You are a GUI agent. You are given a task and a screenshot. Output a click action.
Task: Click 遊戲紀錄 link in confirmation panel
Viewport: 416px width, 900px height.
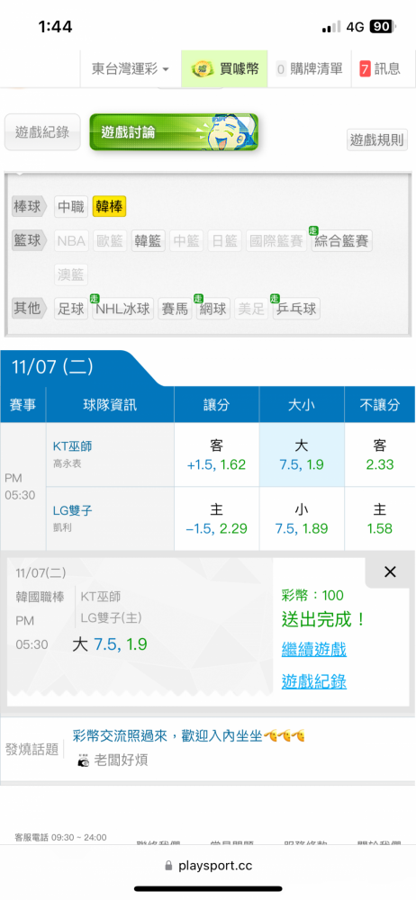click(x=313, y=682)
